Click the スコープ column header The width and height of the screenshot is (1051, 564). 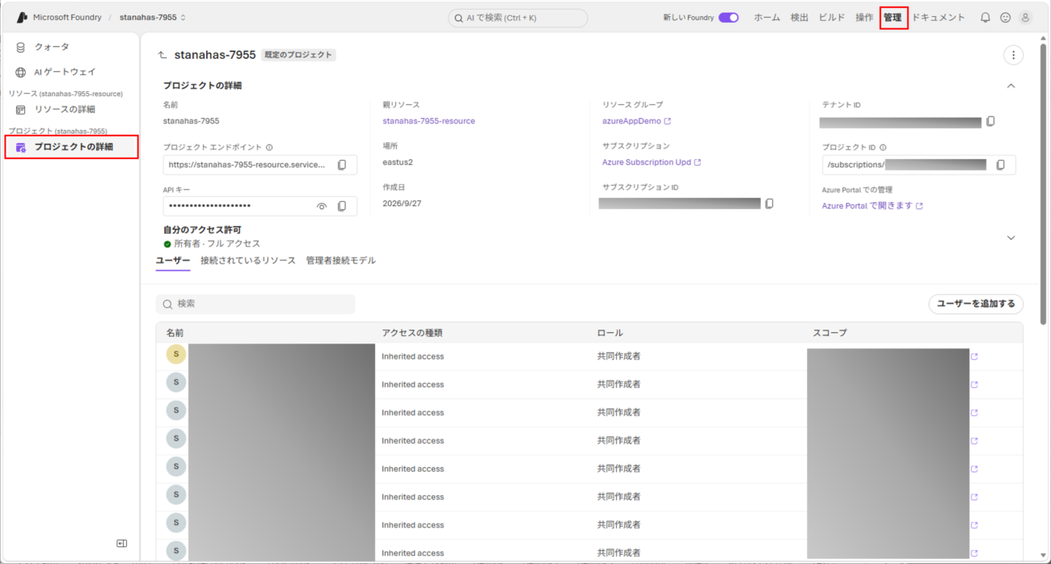(x=829, y=333)
